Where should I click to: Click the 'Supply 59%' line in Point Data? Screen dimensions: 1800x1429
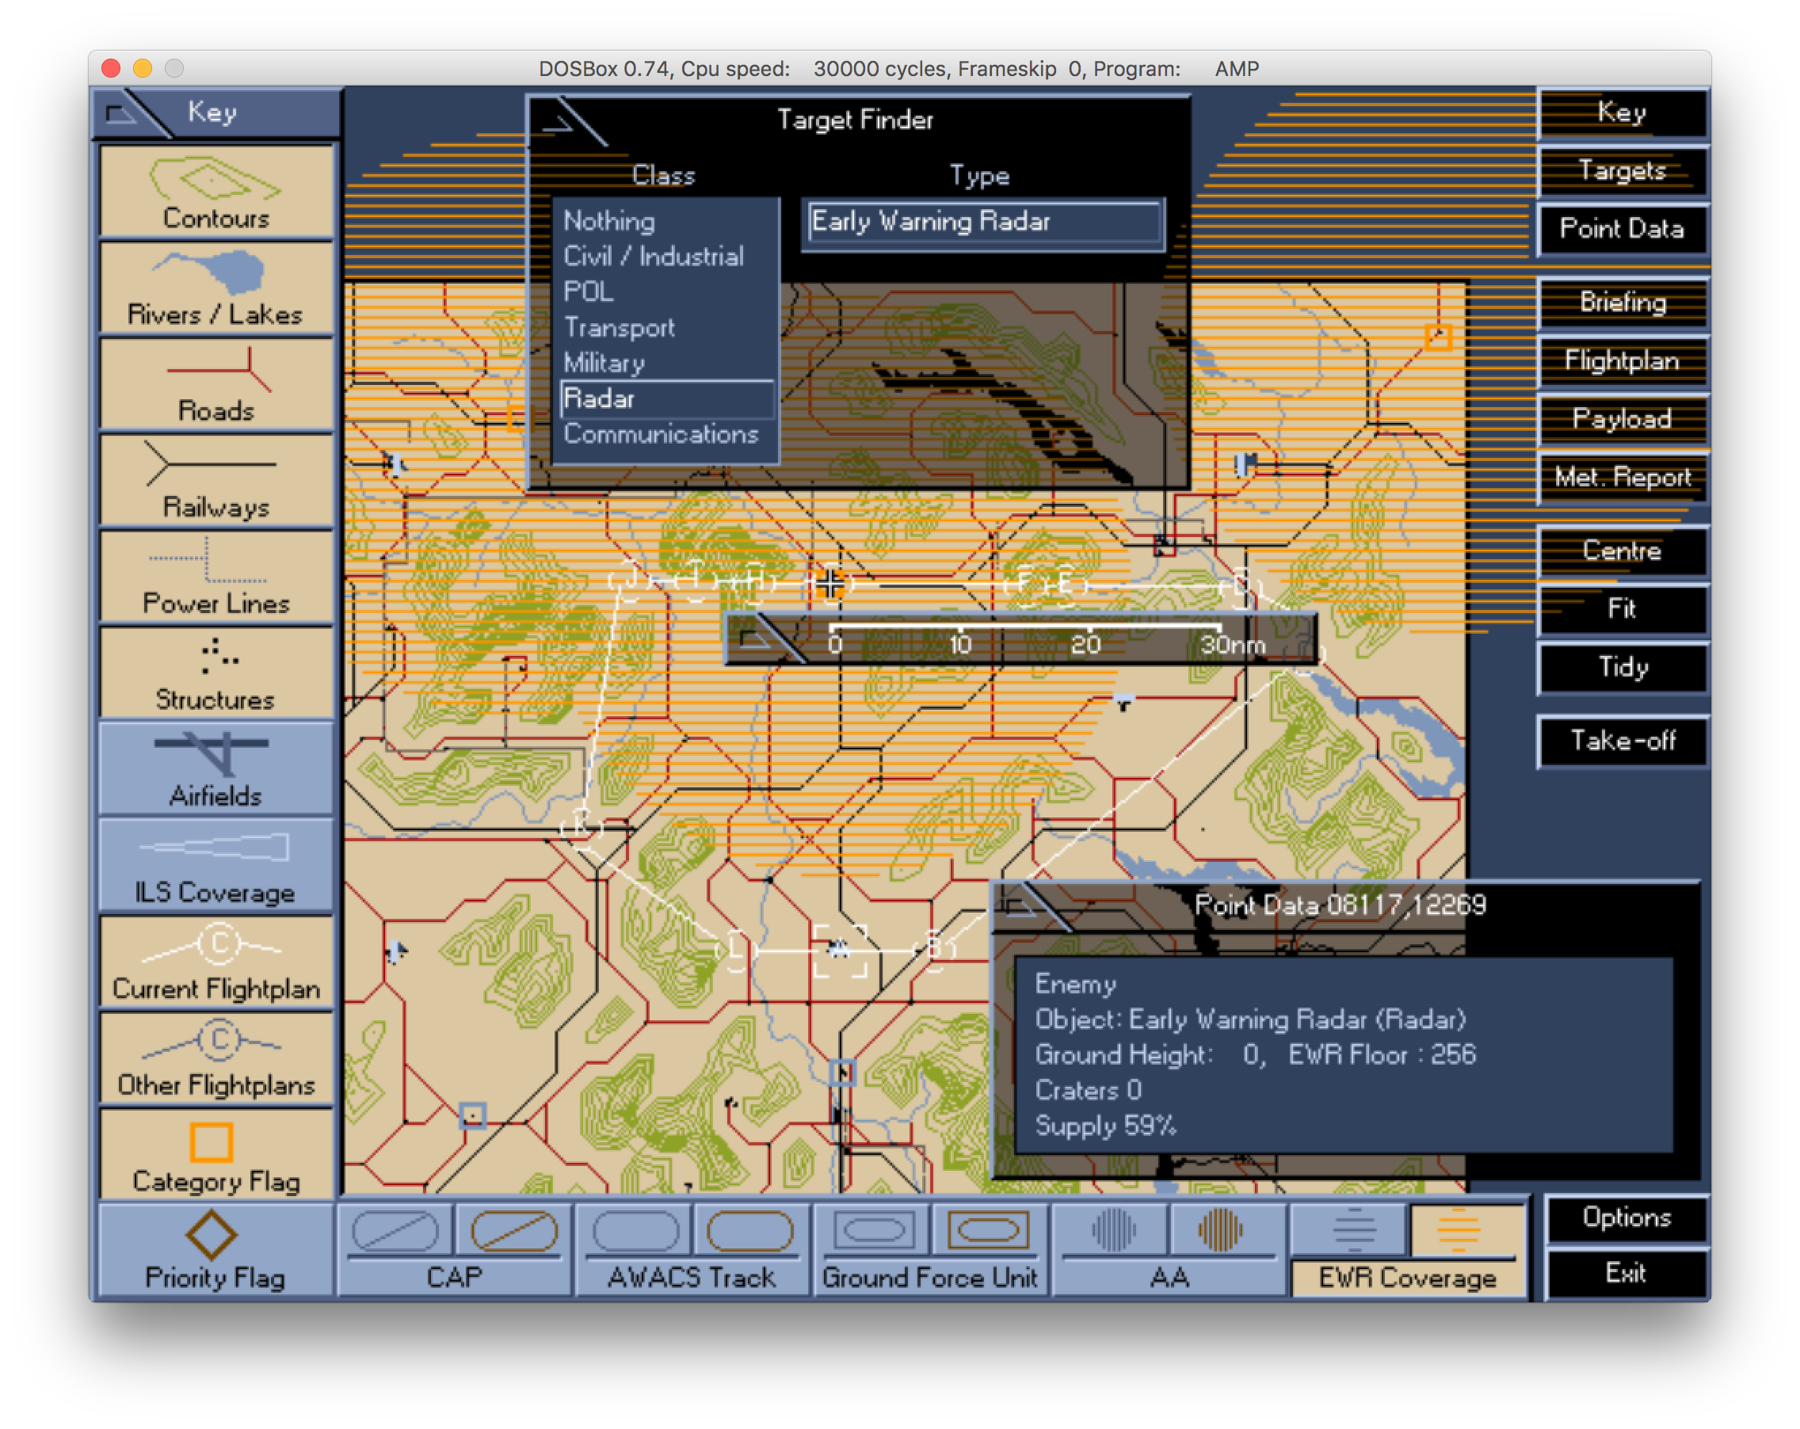tap(1105, 1126)
